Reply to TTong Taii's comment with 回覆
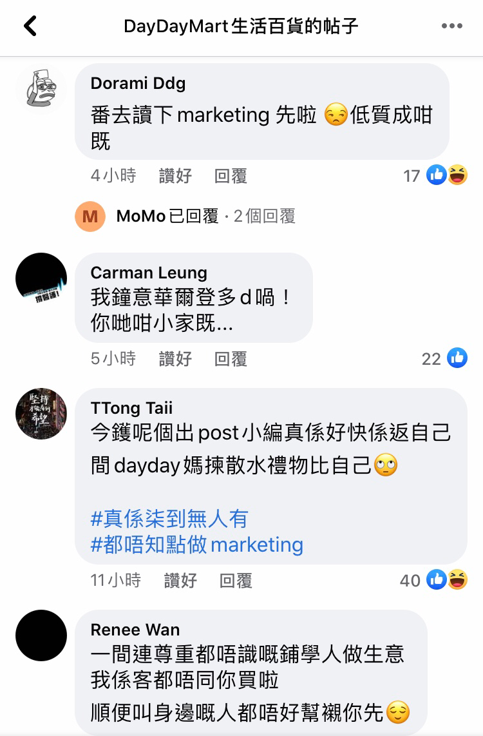483x736 pixels. pyautogui.click(x=236, y=581)
